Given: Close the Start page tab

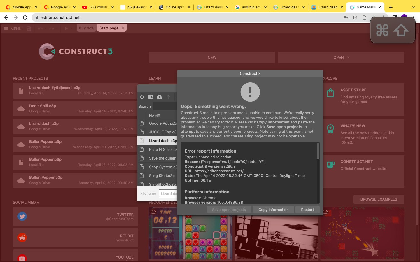Looking at the screenshot, I should click(123, 28).
